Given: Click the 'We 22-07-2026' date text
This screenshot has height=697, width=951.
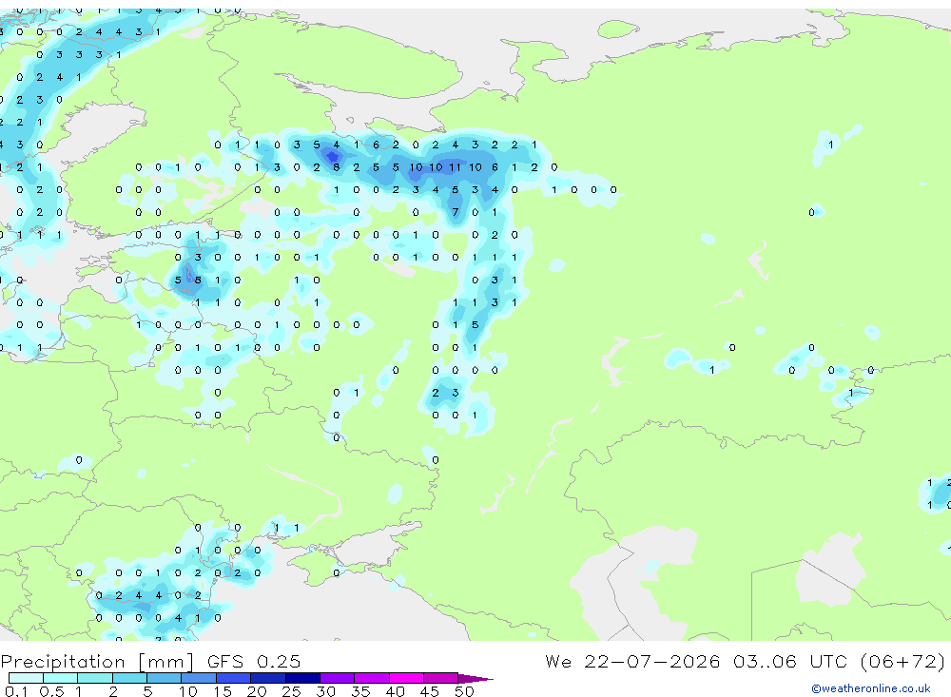Looking at the screenshot, I should click(x=632, y=661).
